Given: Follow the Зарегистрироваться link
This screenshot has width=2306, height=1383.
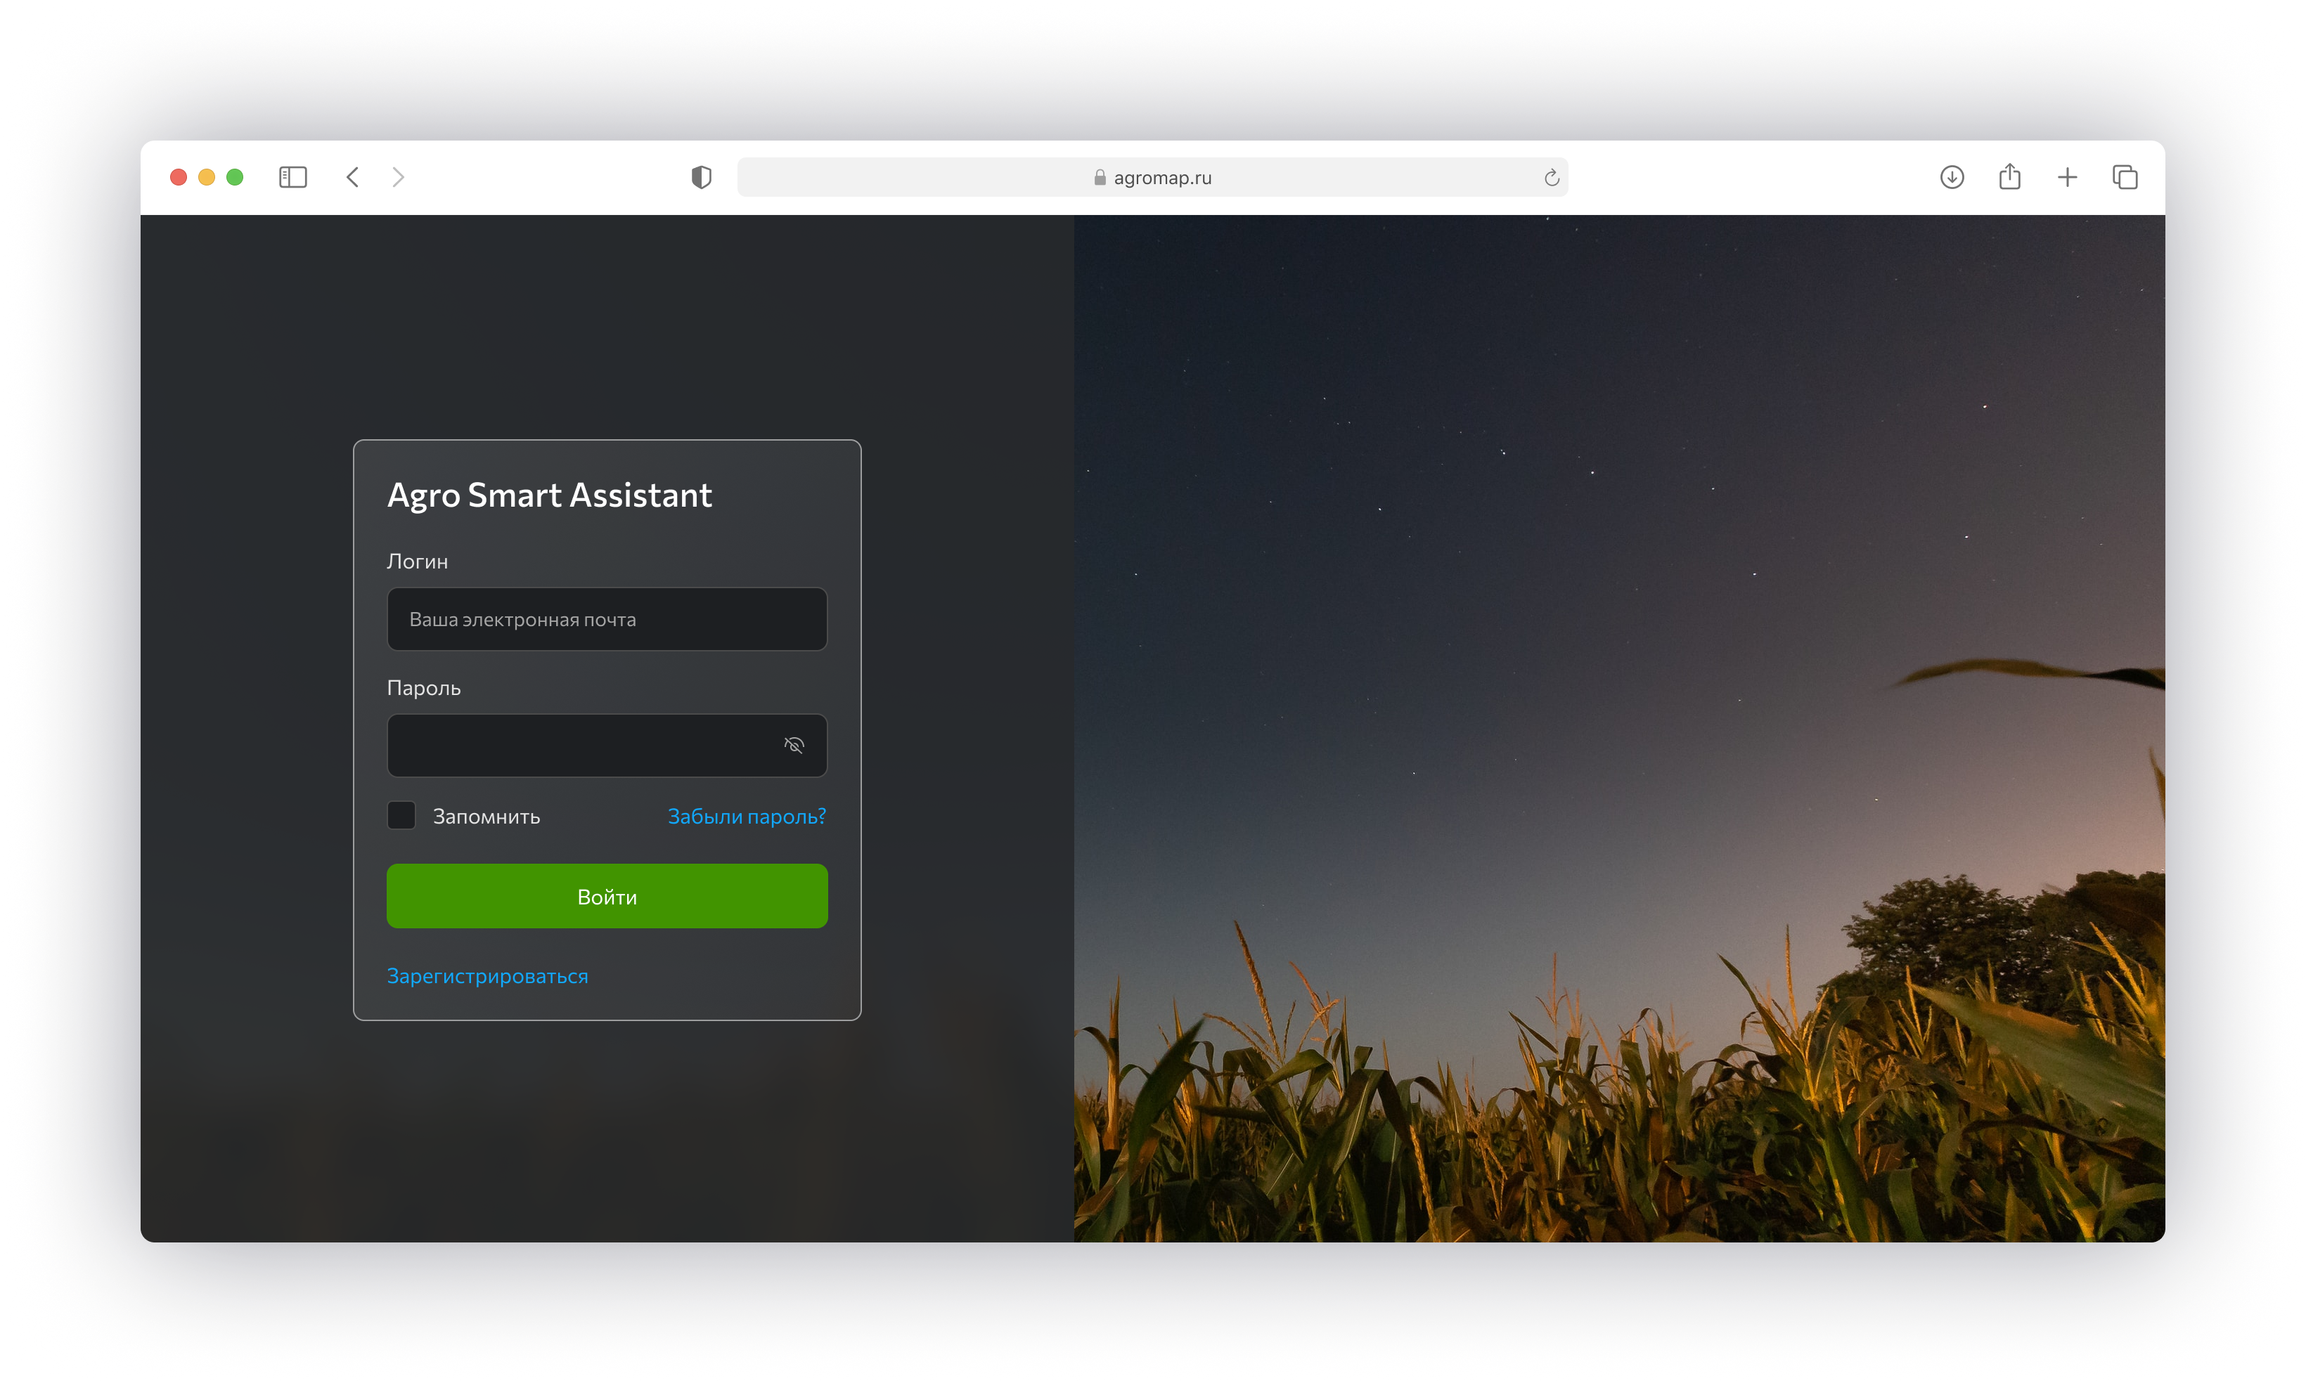Looking at the screenshot, I should pos(487,975).
